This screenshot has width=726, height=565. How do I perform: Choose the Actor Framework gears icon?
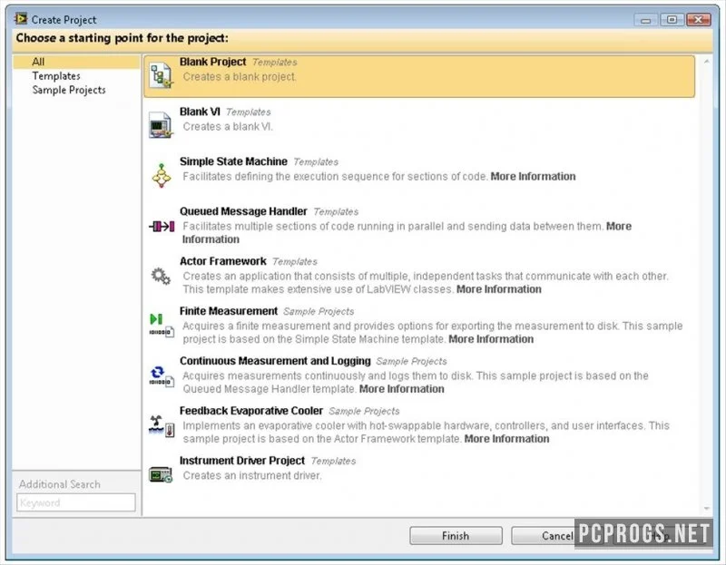pos(161,277)
